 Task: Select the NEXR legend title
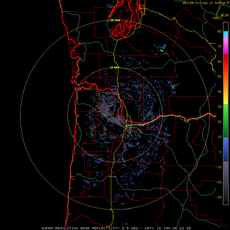coord(224,15)
